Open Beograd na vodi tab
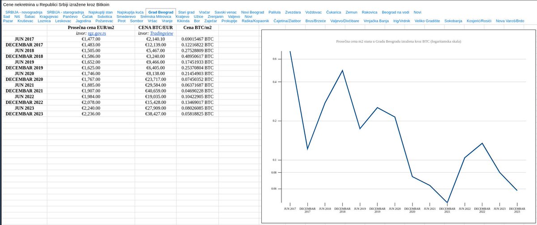The image size is (537, 225). tap(396, 12)
